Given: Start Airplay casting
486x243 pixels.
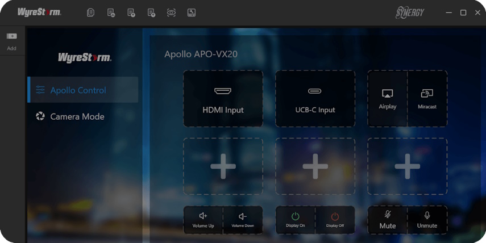Looking at the screenshot, I should click(x=387, y=99).
